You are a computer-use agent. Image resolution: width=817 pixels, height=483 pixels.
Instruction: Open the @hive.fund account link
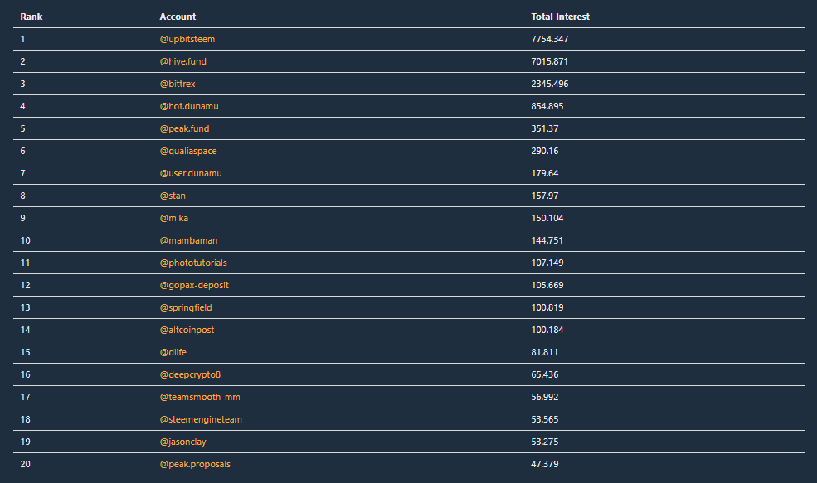point(182,61)
